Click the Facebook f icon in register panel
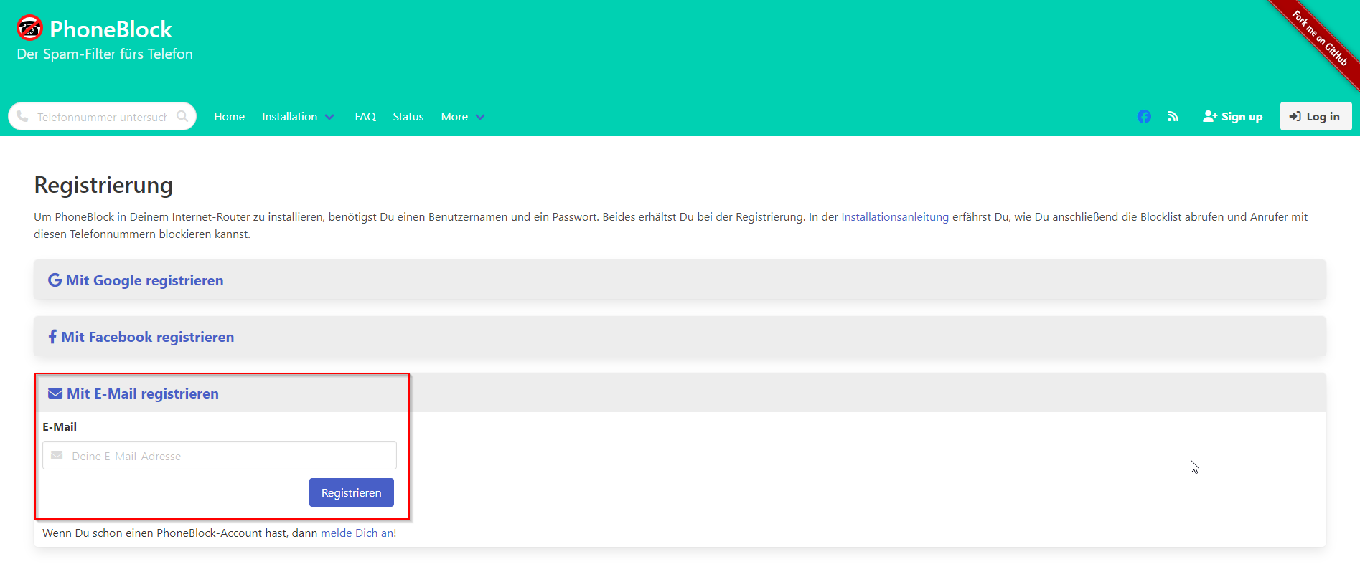This screenshot has height=582, width=1360. tap(52, 337)
